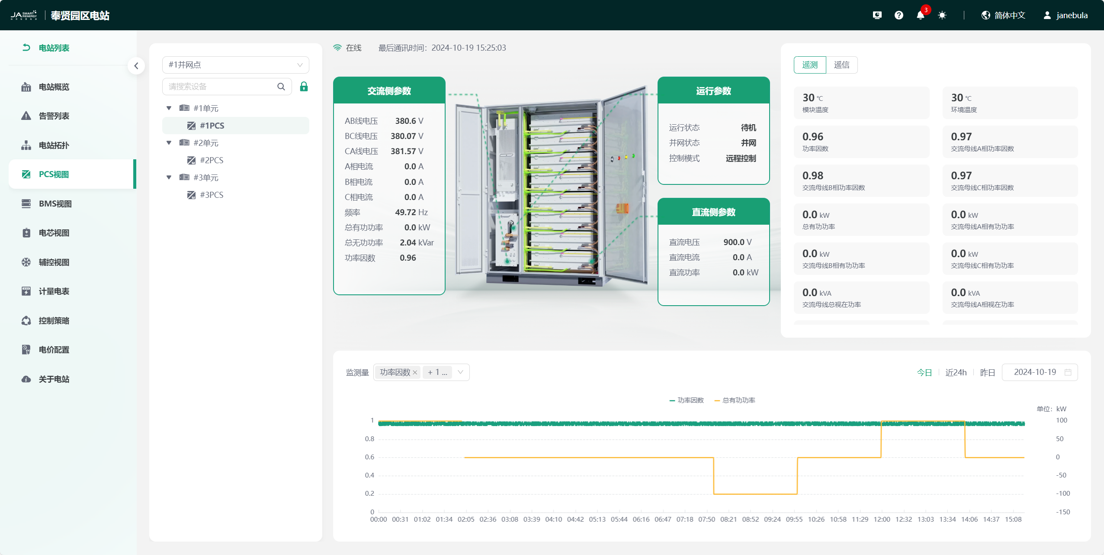Image resolution: width=1104 pixels, height=555 pixels.
Task: Toggle 功率因数 legend series in chart
Action: [x=686, y=400]
